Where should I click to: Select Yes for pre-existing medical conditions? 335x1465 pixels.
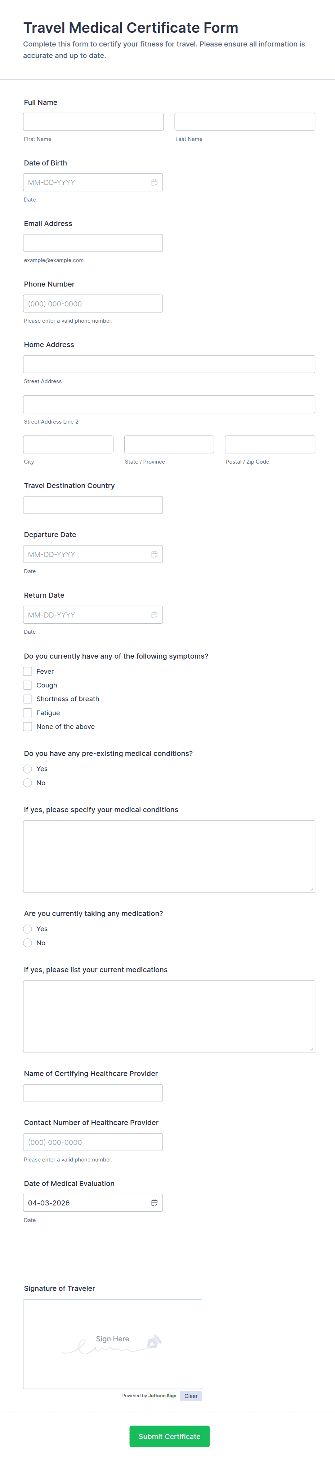pyautogui.click(x=27, y=769)
